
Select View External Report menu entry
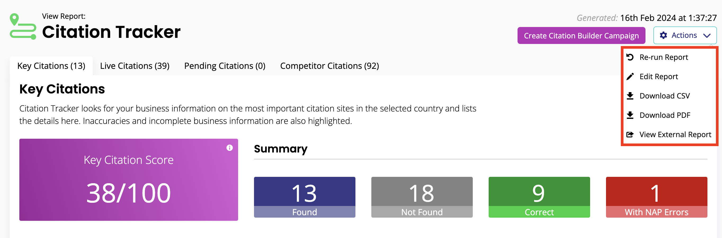(669, 134)
